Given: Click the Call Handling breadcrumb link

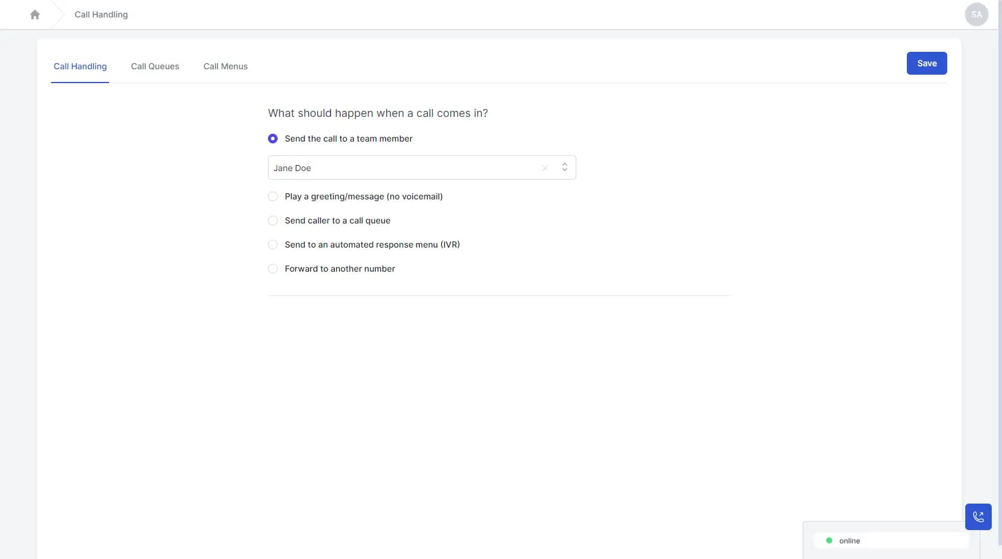Looking at the screenshot, I should point(101,14).
